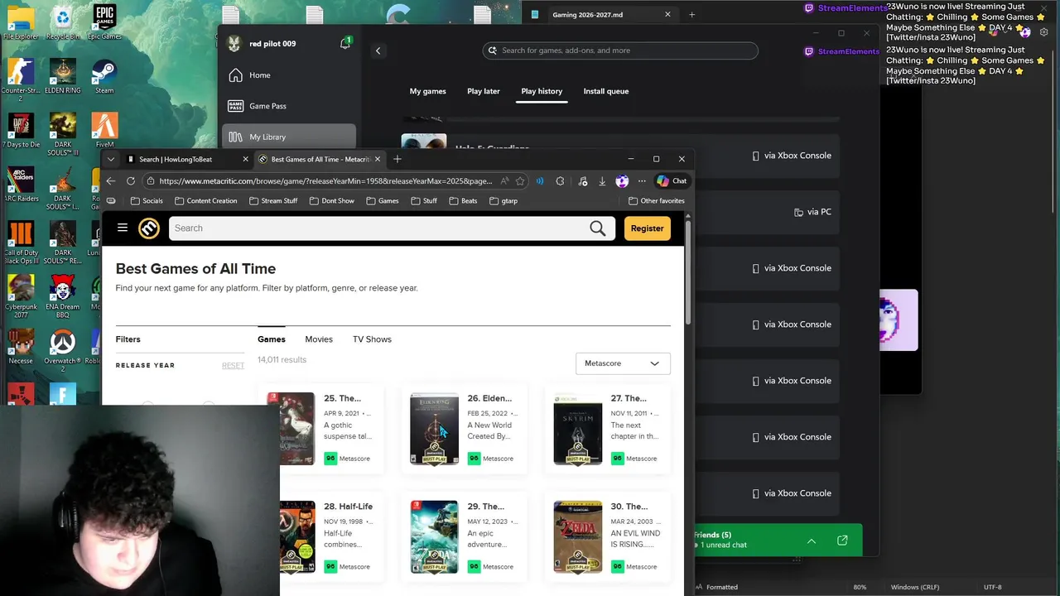Open the Xbox Install queue tab
The image size is (1060, 596).
606,91
